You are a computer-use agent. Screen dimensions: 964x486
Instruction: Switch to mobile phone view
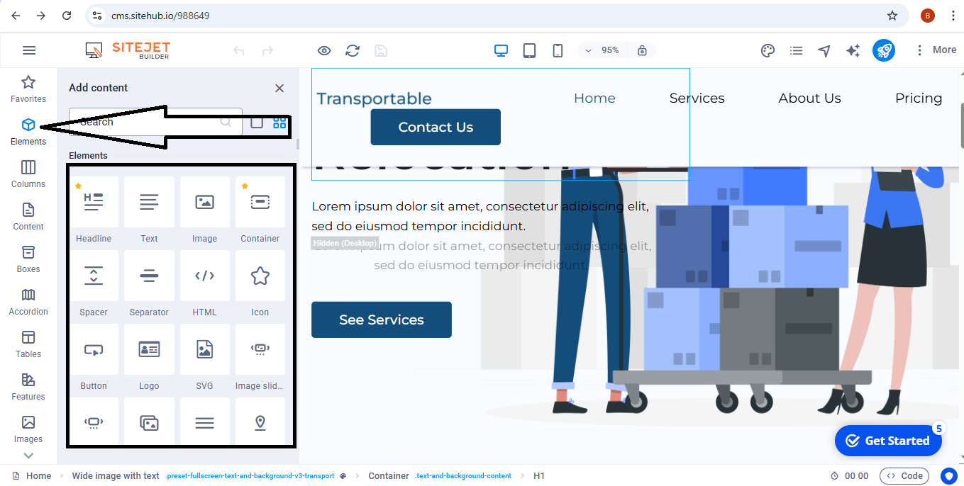click(558, 50)
